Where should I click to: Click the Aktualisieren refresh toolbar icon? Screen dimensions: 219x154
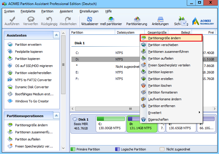coord(90,19)
